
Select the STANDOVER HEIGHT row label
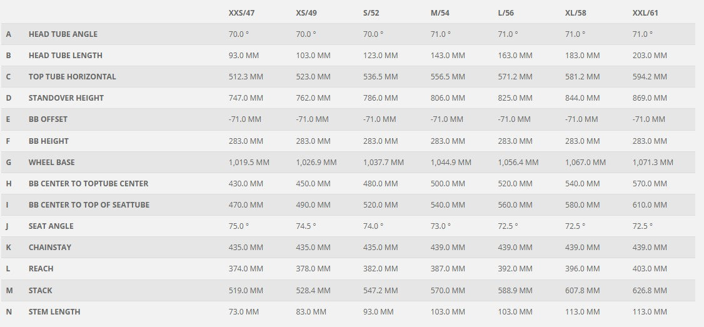(x=66, y=98)
